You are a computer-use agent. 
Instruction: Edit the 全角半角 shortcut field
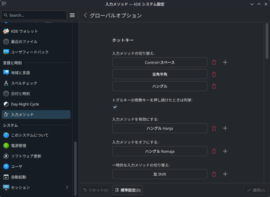pos(160,74)
